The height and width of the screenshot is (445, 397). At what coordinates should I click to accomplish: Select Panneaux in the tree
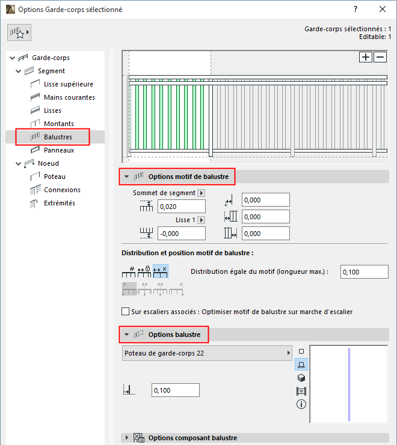58,150
